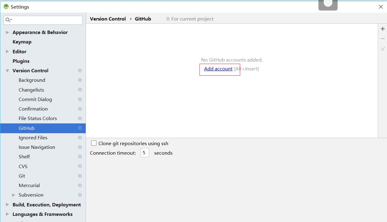Click the Add account link

click(x=218, y=69)
